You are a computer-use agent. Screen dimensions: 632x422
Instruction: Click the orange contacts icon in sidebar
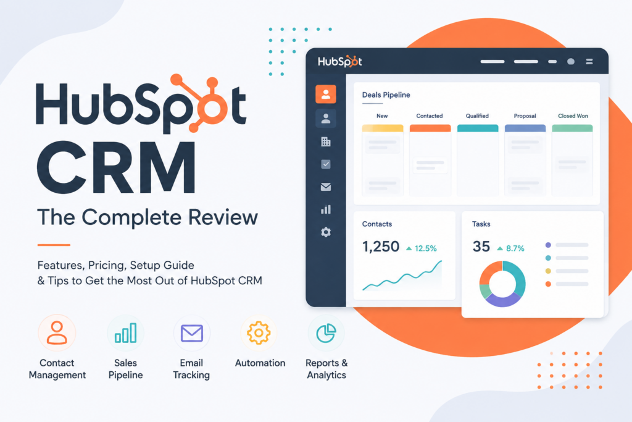pos(326,94)
